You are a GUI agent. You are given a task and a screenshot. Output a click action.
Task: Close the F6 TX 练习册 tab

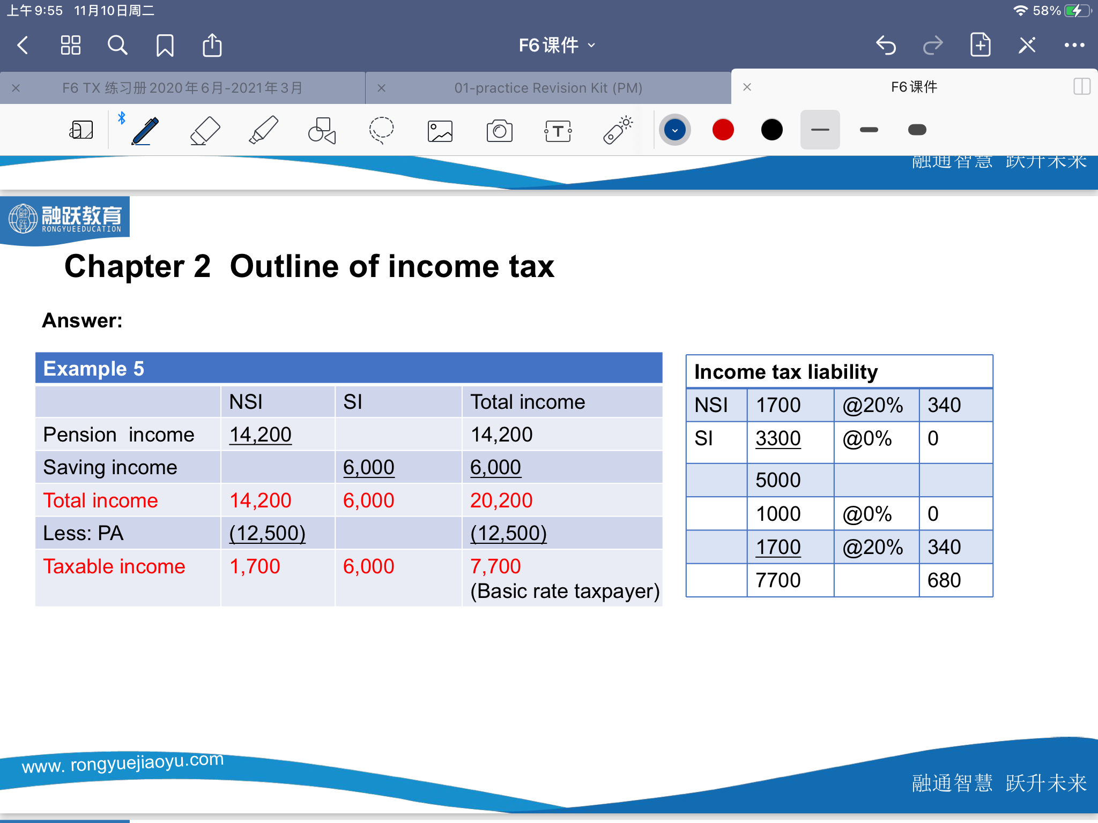point(16,88)
